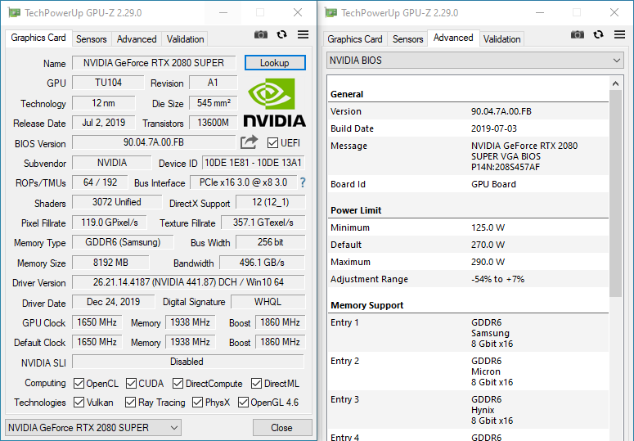Select Sensors tab in left window
Screen dimensions: 634x441
coord(92,39)
